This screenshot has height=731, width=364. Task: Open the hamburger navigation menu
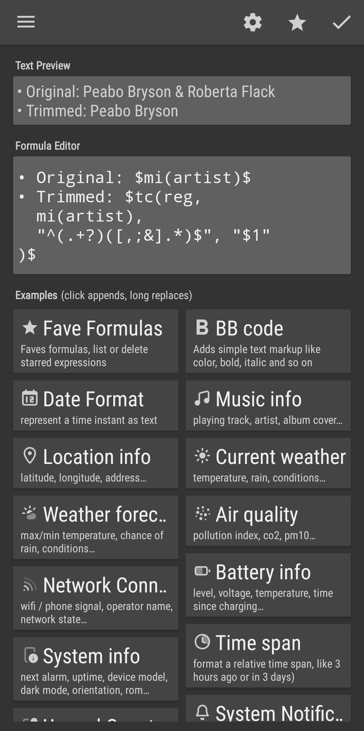(26, 22)
